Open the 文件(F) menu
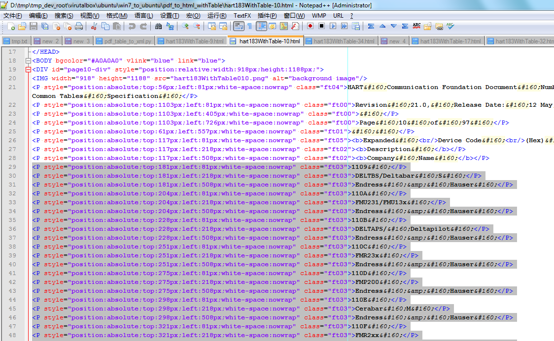The width and height of the screenshot is (554, 341). 13,16
